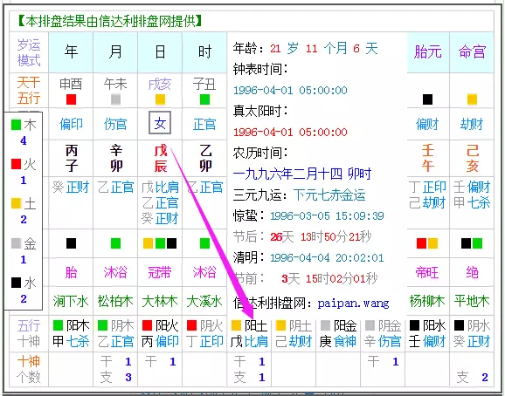Click the red square under 申酉

pos(71,99)
